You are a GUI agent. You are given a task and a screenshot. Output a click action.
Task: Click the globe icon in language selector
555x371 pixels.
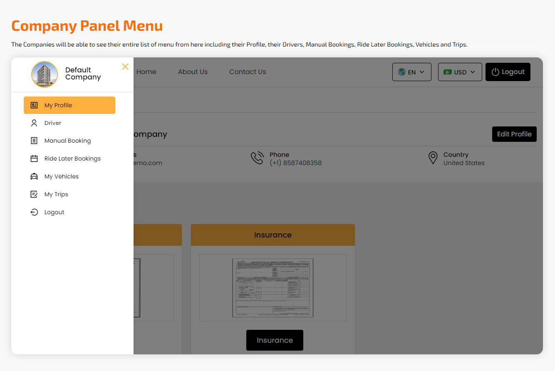[x=401, y=72]
